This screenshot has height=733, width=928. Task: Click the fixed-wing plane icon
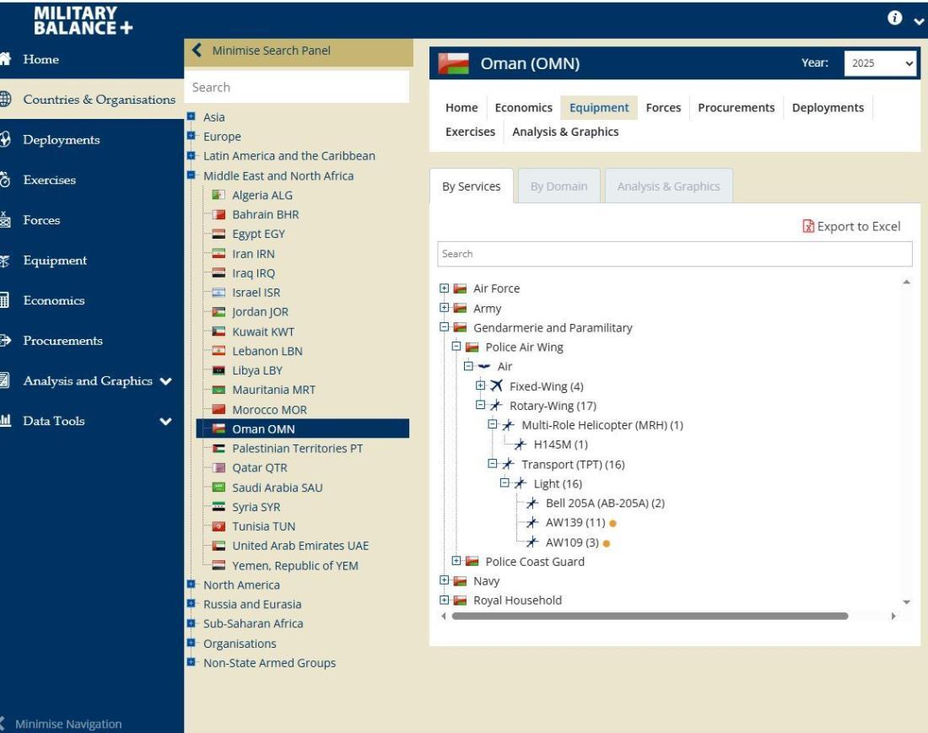tap(497, 385)
